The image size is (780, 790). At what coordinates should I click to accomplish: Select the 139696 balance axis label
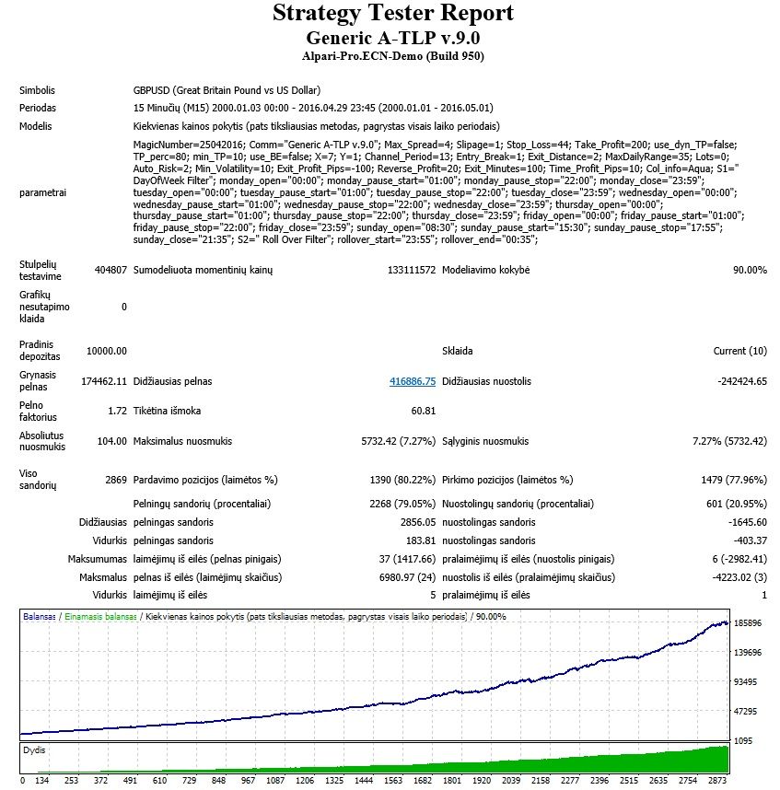click(x=747, y=653)
